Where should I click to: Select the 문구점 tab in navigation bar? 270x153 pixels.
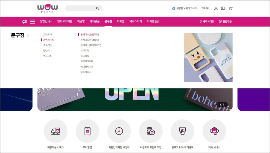click(x=108, y=22)
